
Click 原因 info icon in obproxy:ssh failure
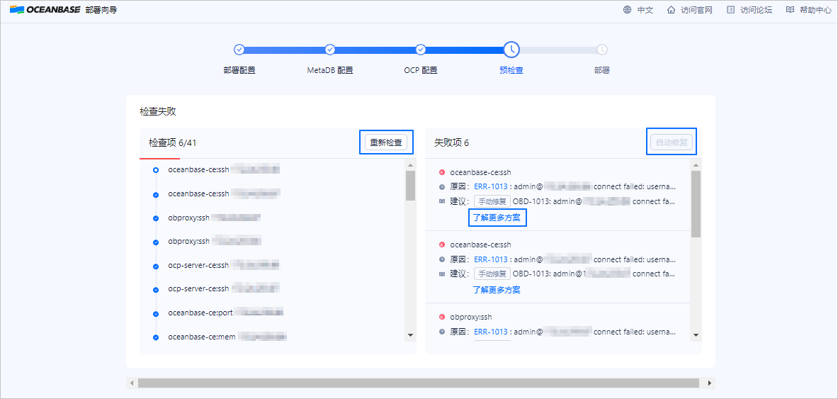[x=442, y=332]
